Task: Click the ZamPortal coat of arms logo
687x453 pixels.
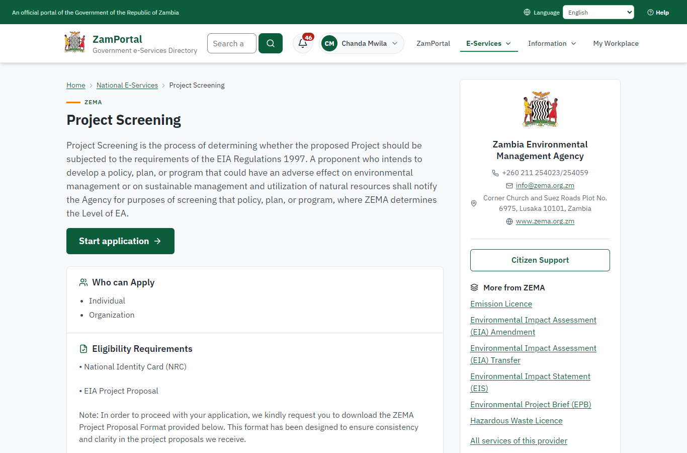Action: (75, 42)
